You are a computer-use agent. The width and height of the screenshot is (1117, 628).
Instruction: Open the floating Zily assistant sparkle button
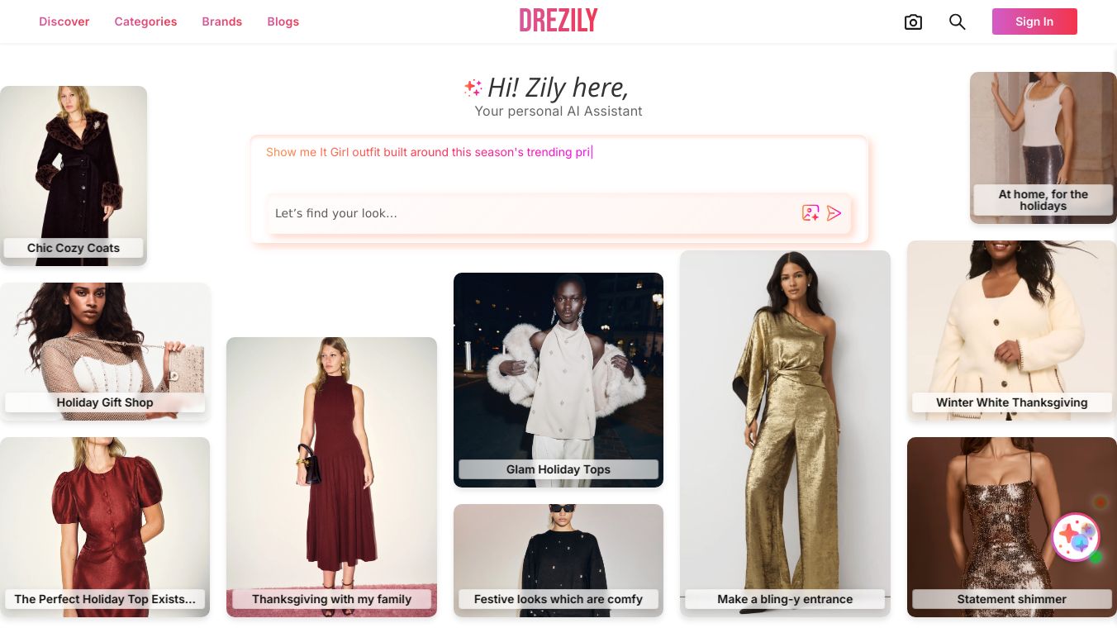1076,537
